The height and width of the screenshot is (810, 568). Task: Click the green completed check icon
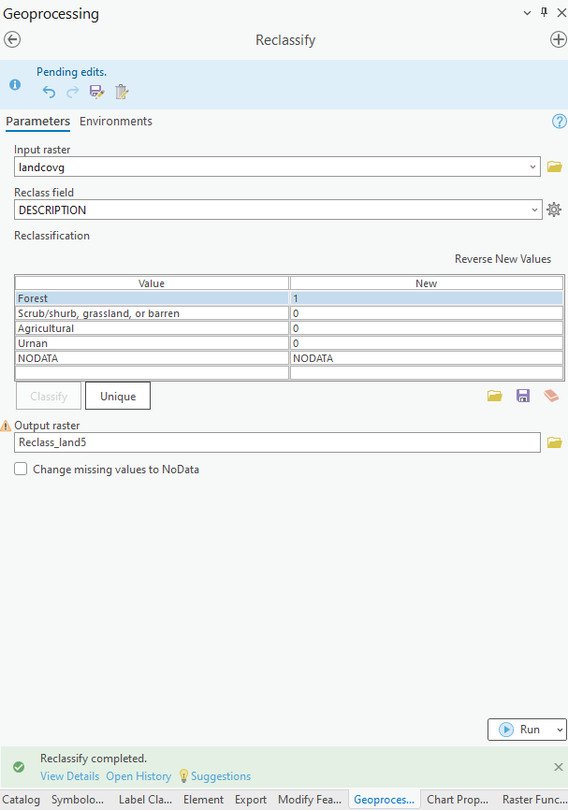[x=19, y=767]
